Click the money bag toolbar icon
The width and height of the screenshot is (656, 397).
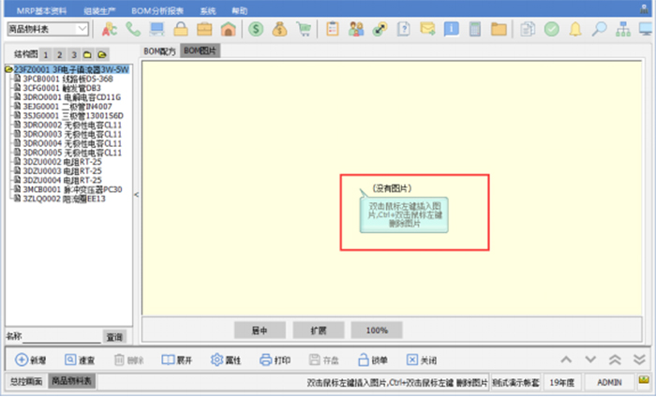point(280,29)
